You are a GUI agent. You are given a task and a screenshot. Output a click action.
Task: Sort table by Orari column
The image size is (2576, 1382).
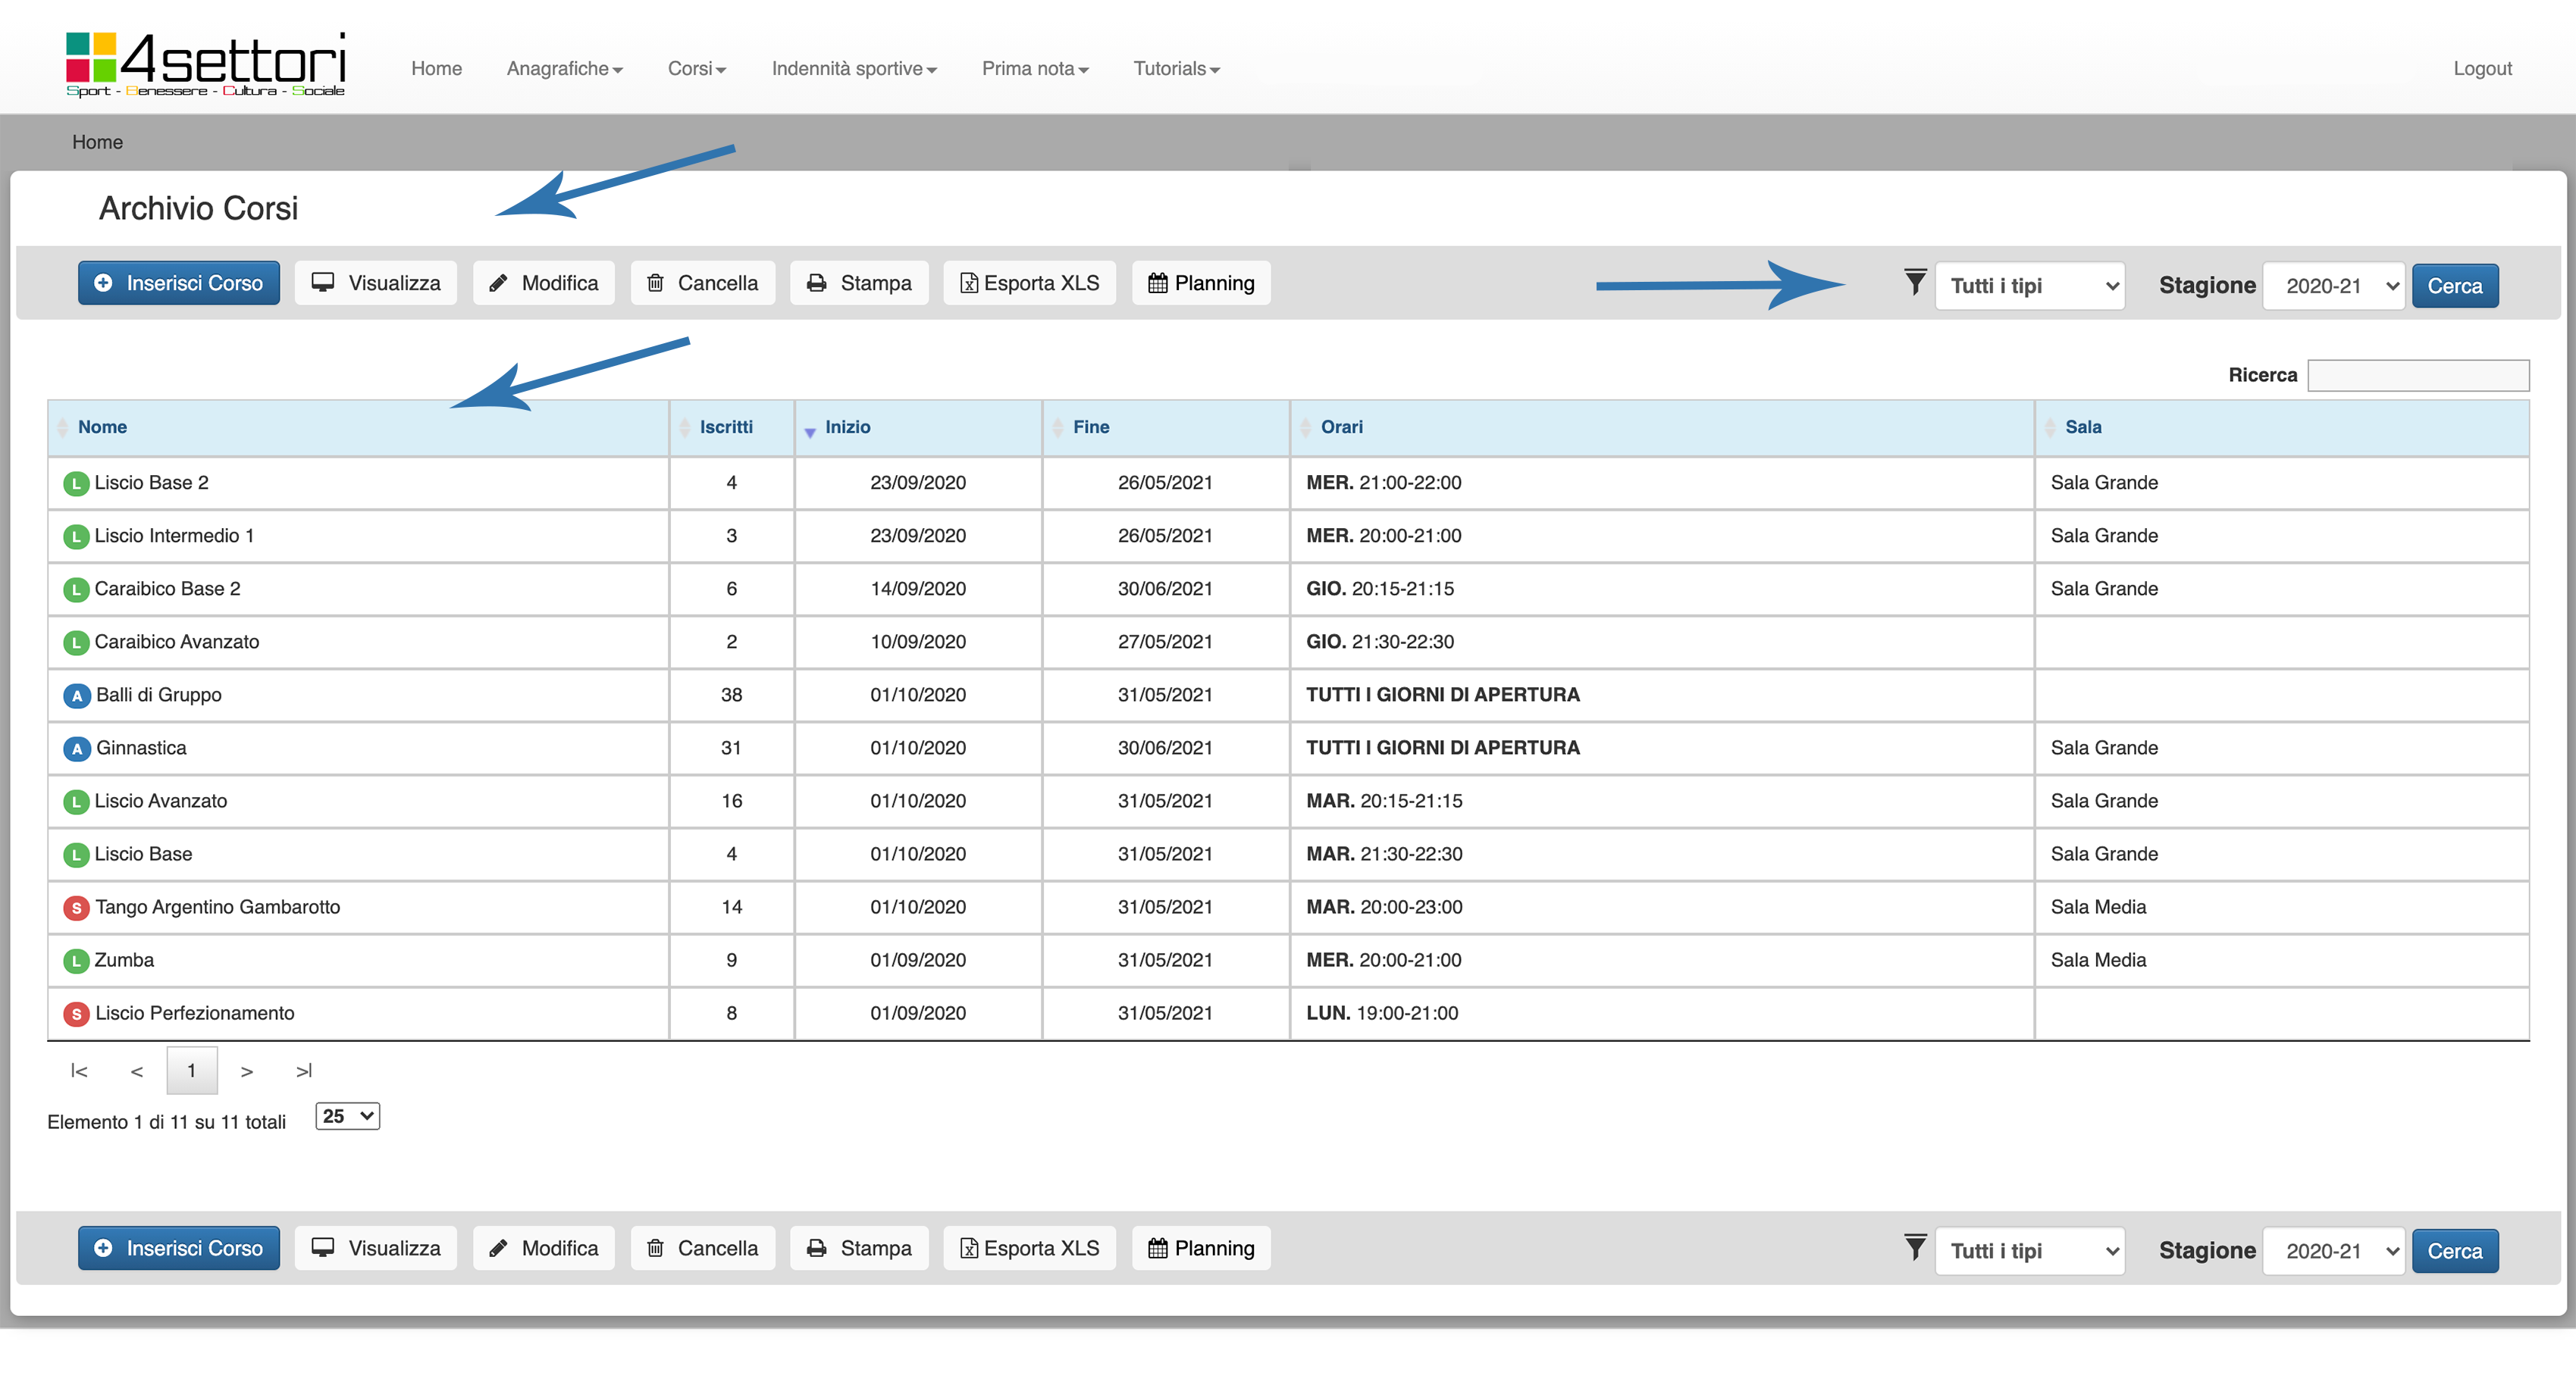point(1662,427)
